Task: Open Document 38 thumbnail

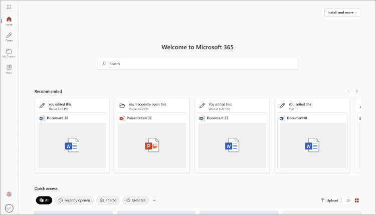Action: (x=72, y=145)
